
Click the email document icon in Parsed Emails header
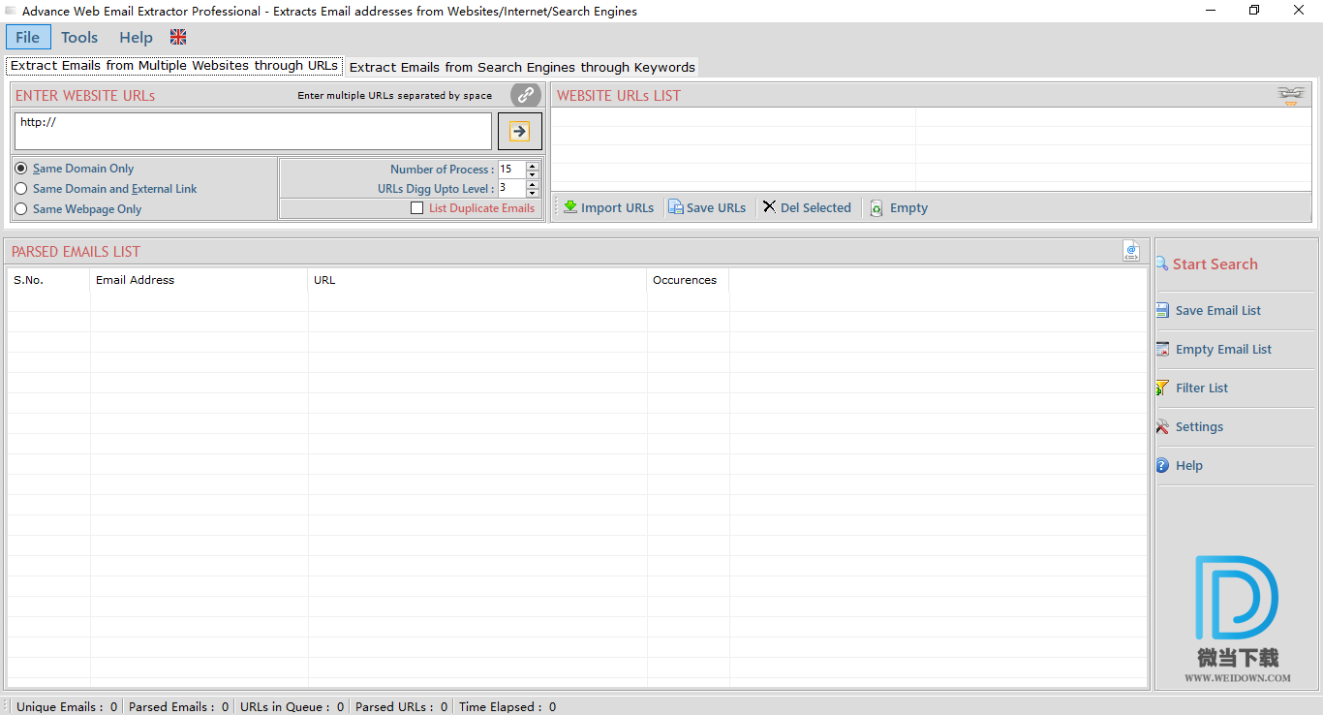[x=1131, y=251]
